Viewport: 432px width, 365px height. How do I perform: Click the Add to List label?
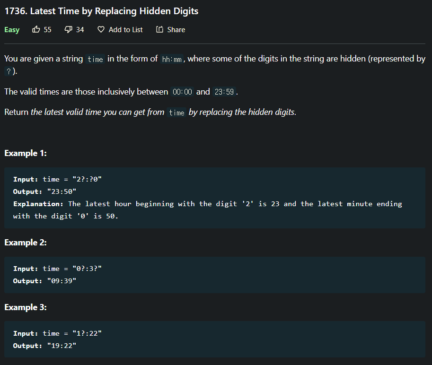[125, 29]
